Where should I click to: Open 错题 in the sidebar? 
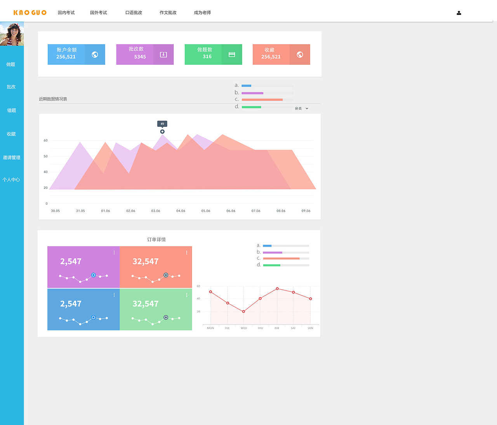click(12, 111)
